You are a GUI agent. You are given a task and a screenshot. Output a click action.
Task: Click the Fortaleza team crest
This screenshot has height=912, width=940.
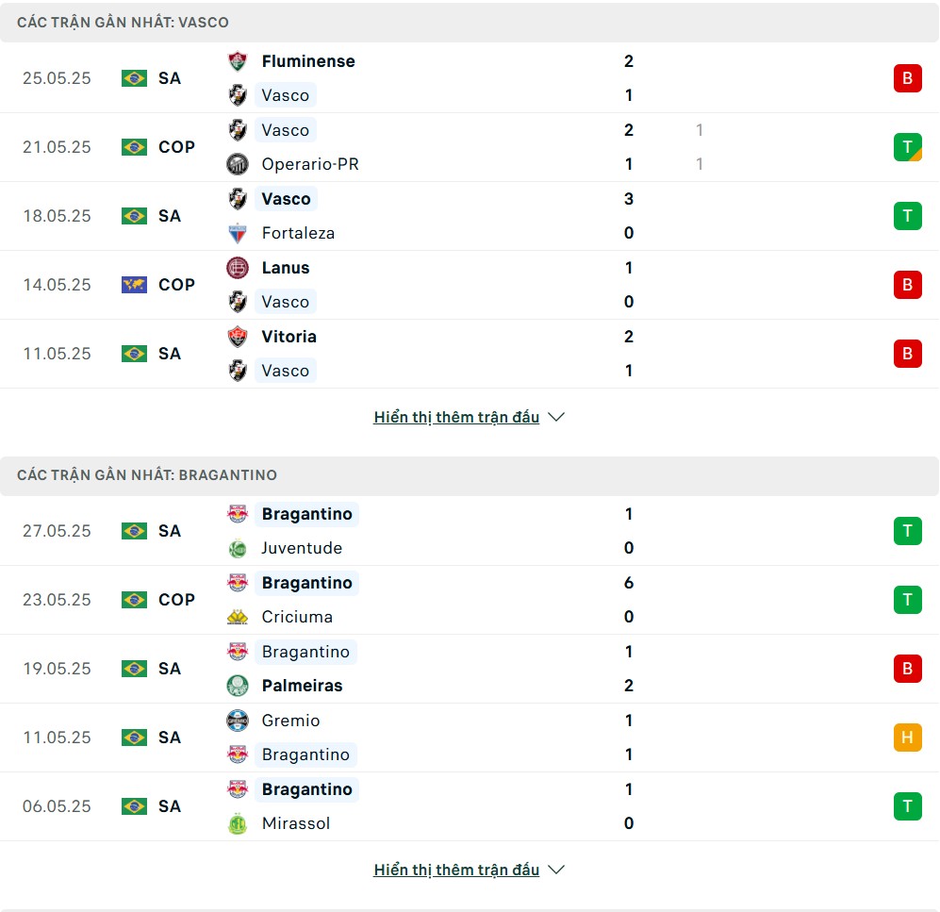tap(238, 233)
